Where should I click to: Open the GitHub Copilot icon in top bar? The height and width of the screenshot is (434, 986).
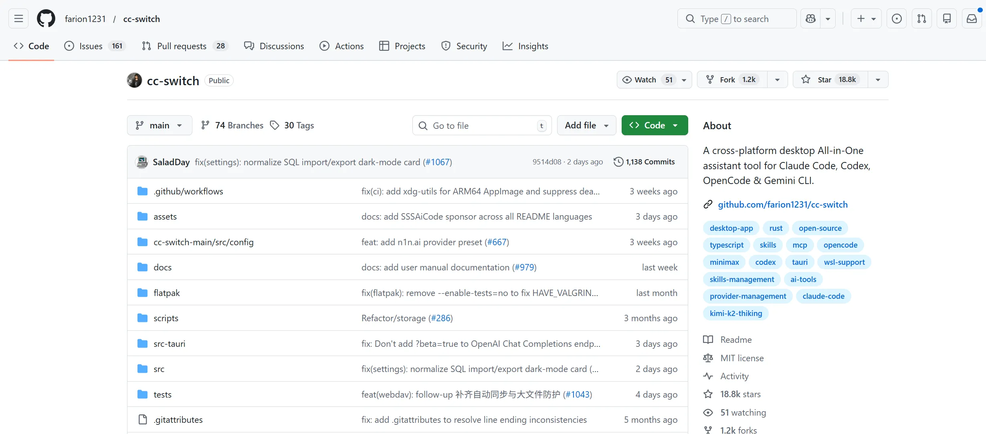coord(810,18)
